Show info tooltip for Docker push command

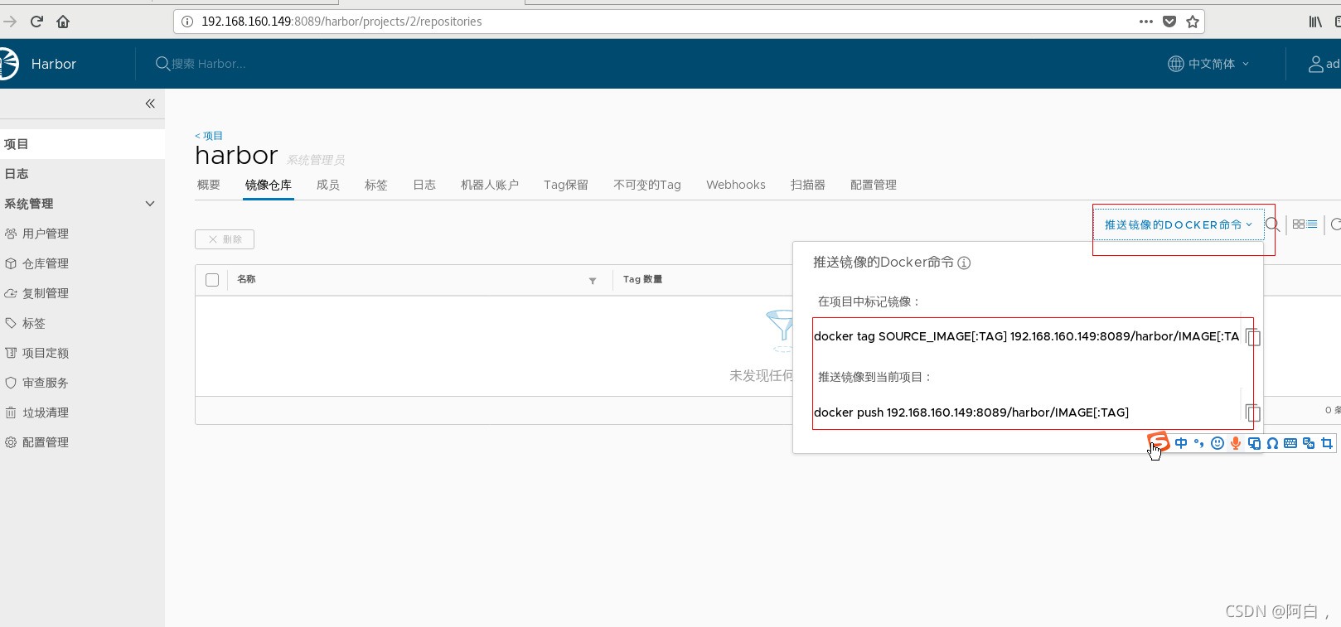(964, 263)
